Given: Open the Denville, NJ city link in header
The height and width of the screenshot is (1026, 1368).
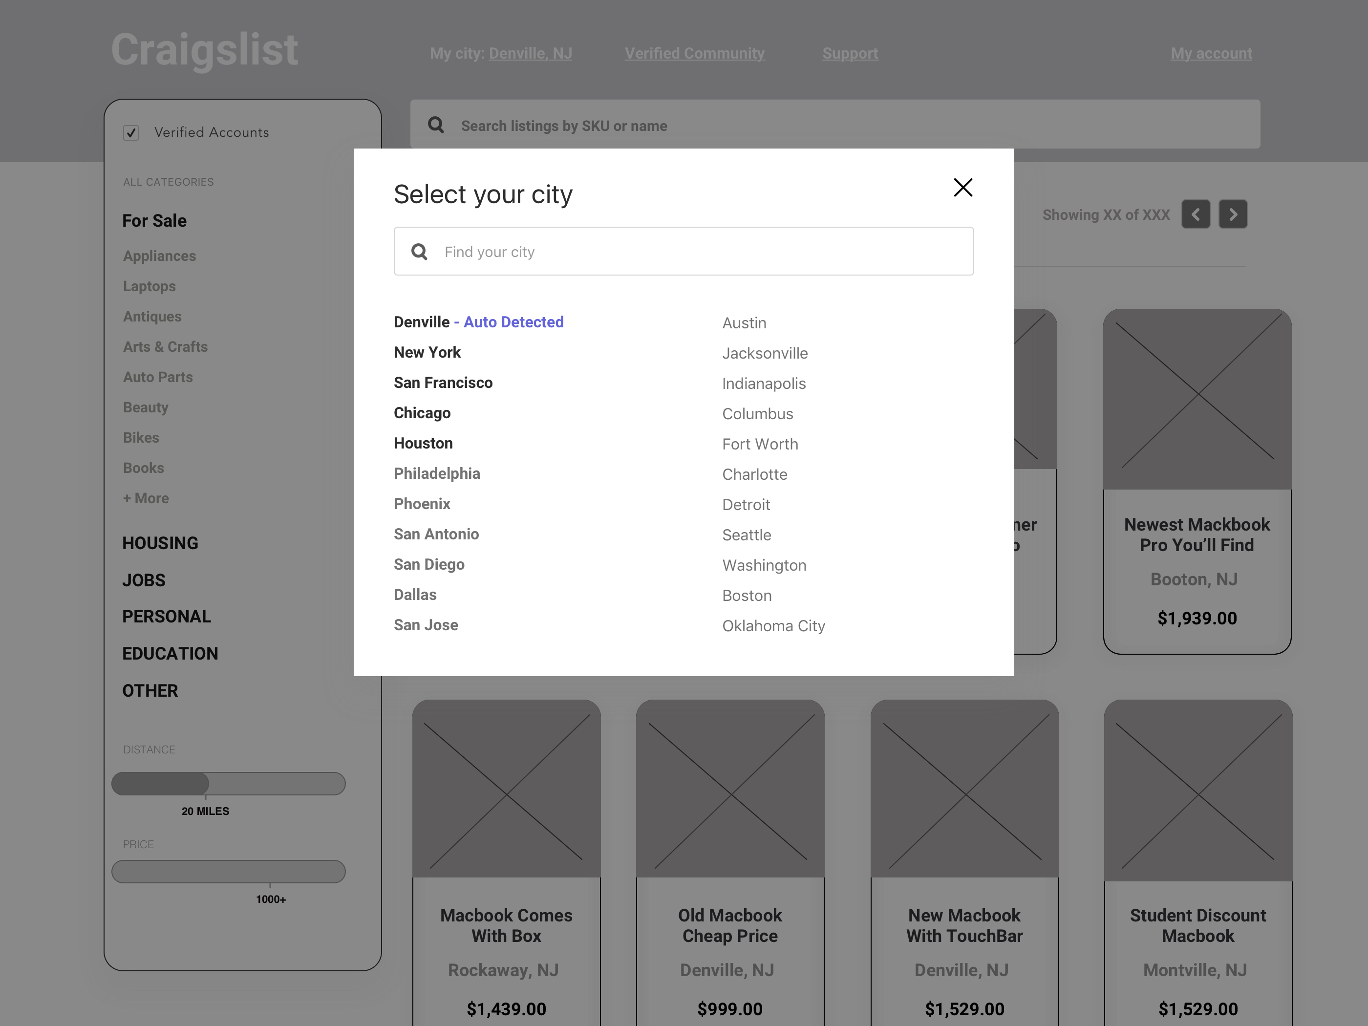Looking at the screenshot, I should (531, 53).
